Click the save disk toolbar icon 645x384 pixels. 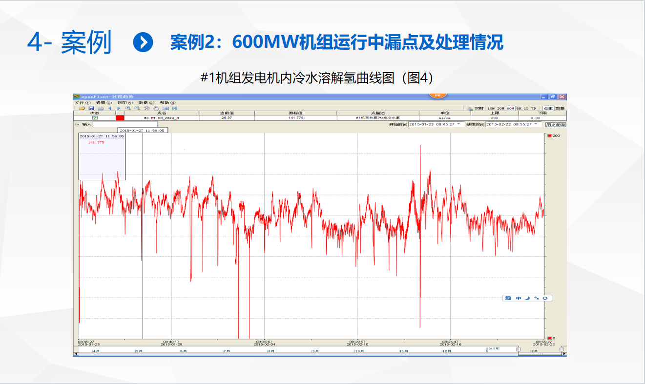pyautogui.click(x=91, y=108)
